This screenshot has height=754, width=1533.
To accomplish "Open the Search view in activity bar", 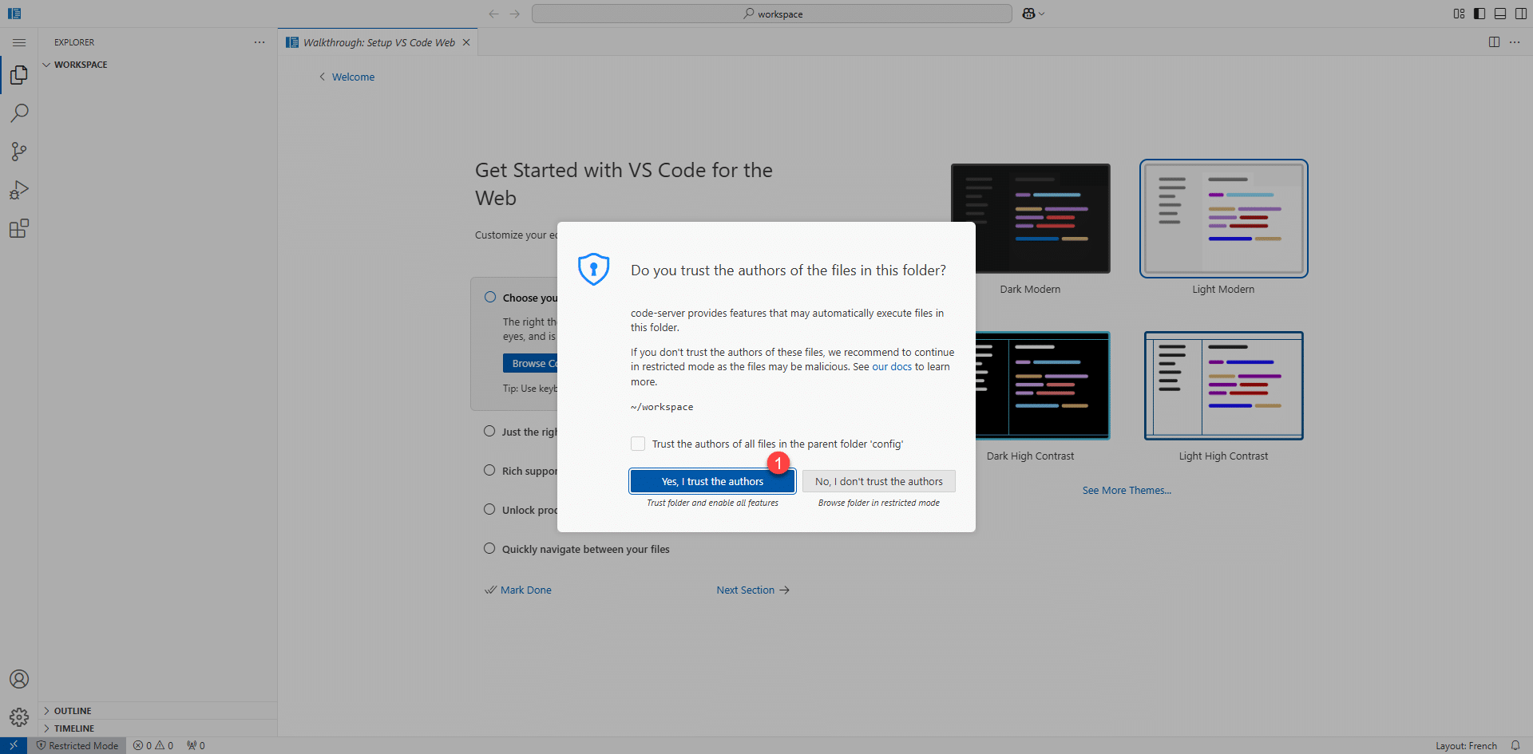I will (19, 113).
